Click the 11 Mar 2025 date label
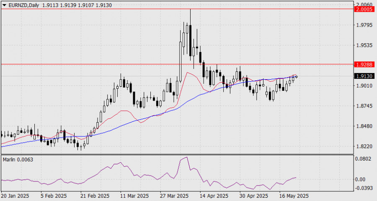The height and width of the screenshot is (201, 377). click(x=134, y=196)
